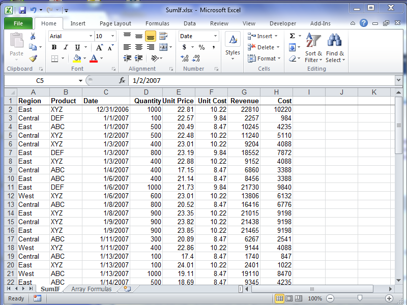Screen dimensions: 407x305
Task: Click Increase Font Size icon
Action: 100,47
